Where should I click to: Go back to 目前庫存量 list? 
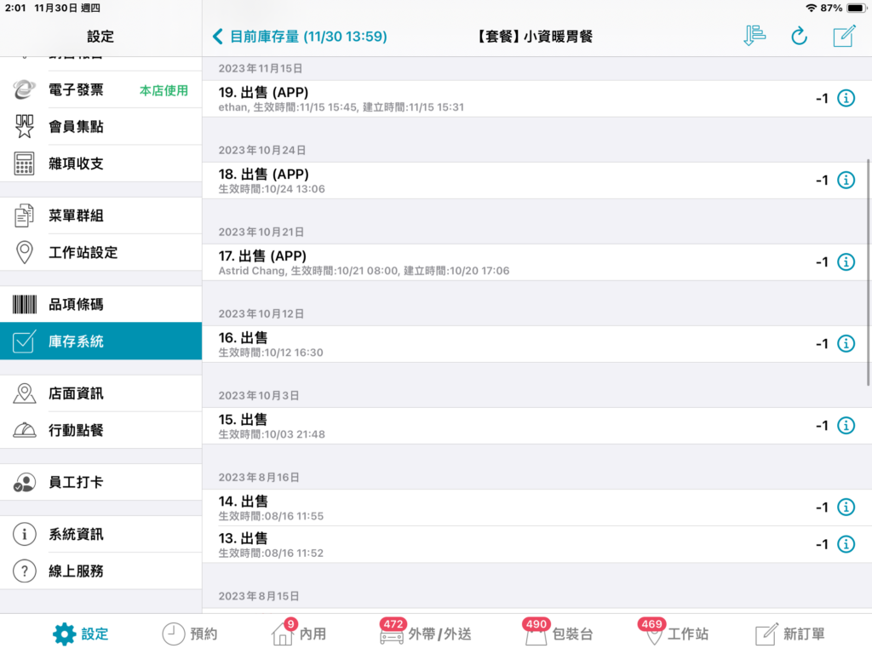(x=300, y=37)
